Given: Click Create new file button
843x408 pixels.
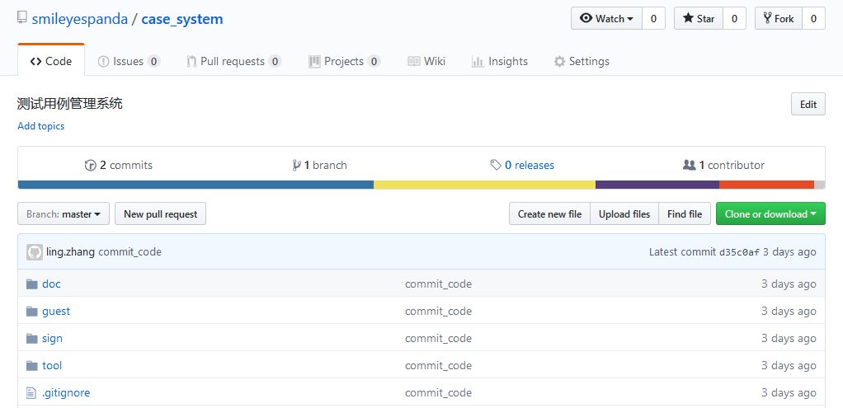Looking at the screenshot, I should [549, 214].
